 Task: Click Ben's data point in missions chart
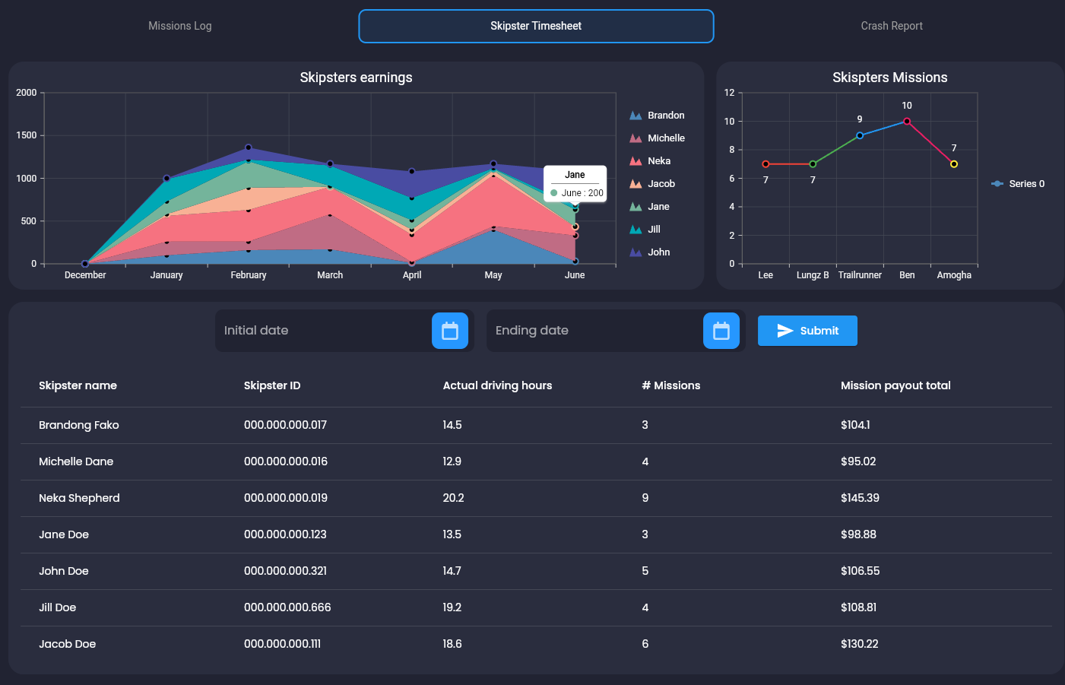907,122
